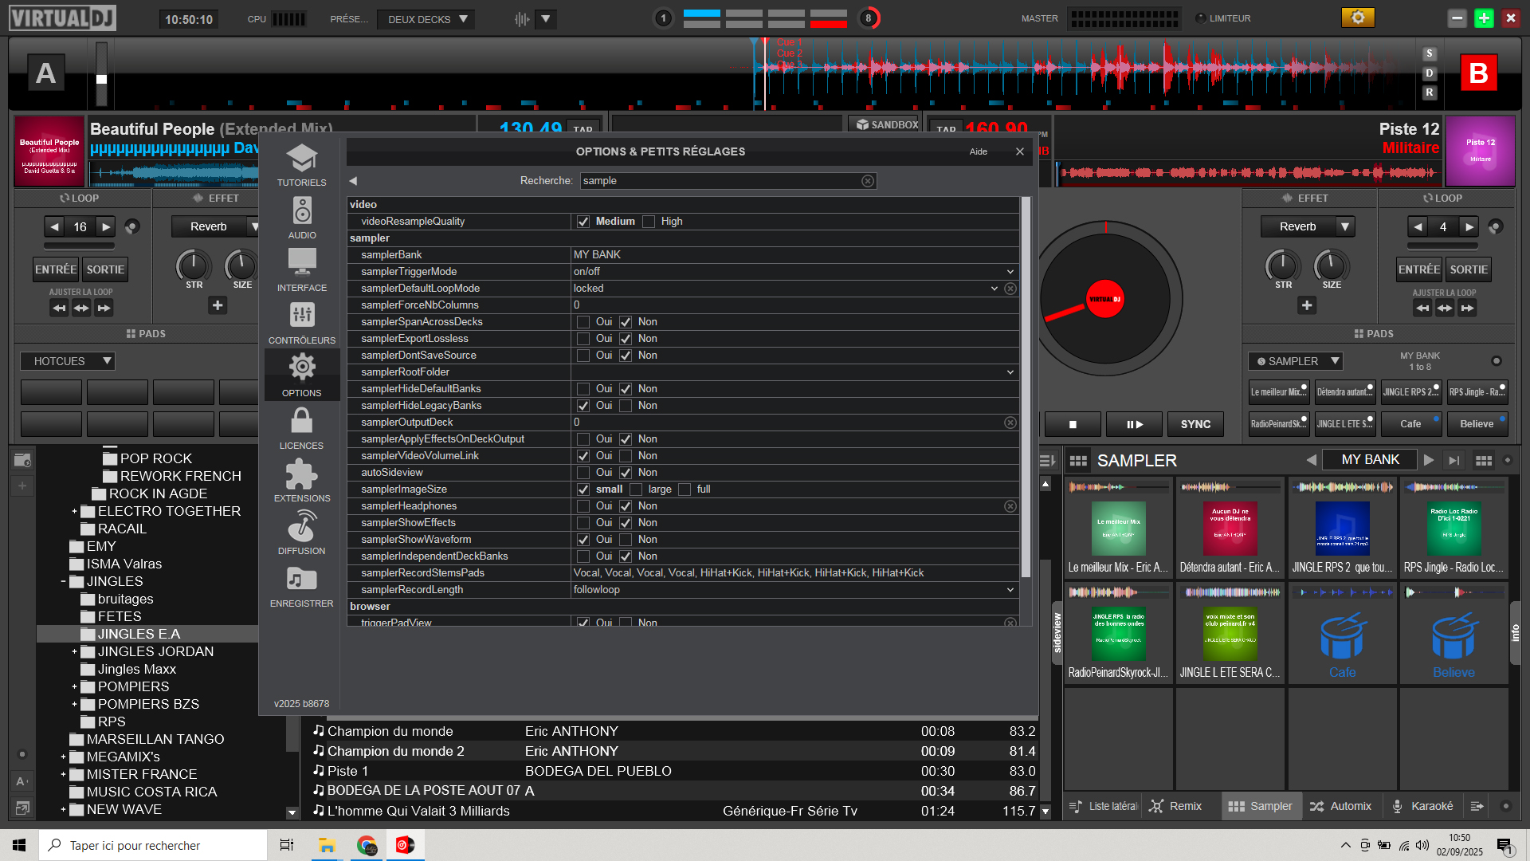The height and width of the screenshot is (861, 1530).
Task: Click the deck B play/pause button
Action: click(x=1134, y=424)
